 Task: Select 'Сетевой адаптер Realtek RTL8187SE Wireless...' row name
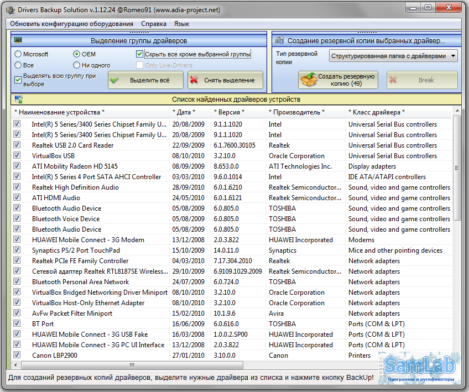point(100,271)
